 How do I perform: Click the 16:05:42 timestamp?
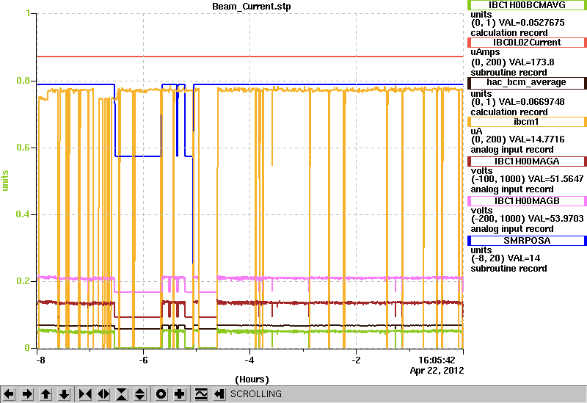(437, 360)
